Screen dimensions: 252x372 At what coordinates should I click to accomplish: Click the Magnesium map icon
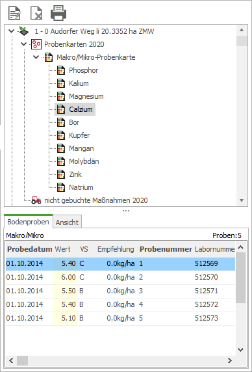point(61,96)
